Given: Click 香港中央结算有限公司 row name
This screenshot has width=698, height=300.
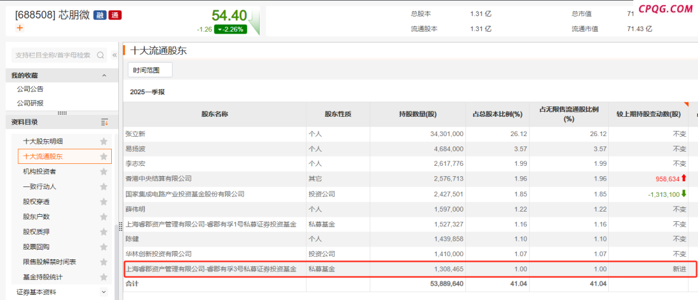Looking at the screenshot, I should (x=158, y=179).
